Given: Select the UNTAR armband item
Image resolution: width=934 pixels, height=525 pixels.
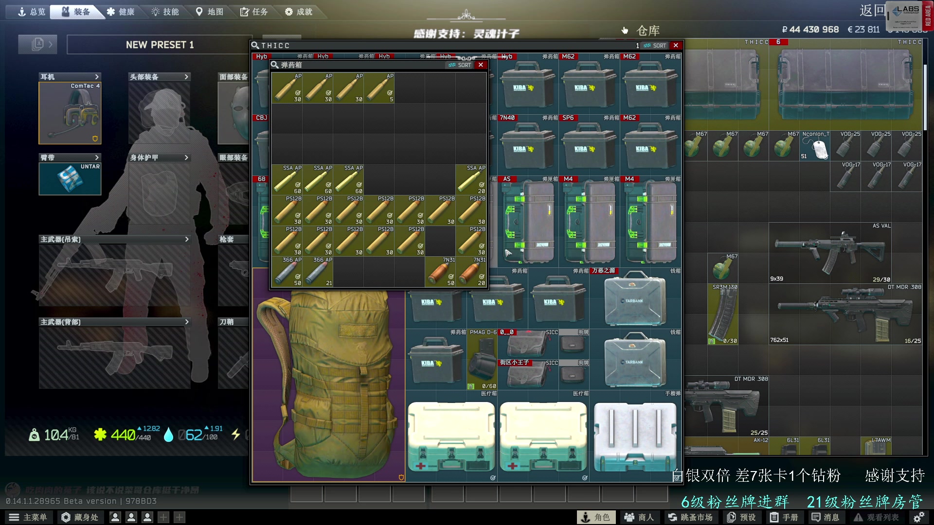Looking at the screenshot, I should [x=70, y=179].
